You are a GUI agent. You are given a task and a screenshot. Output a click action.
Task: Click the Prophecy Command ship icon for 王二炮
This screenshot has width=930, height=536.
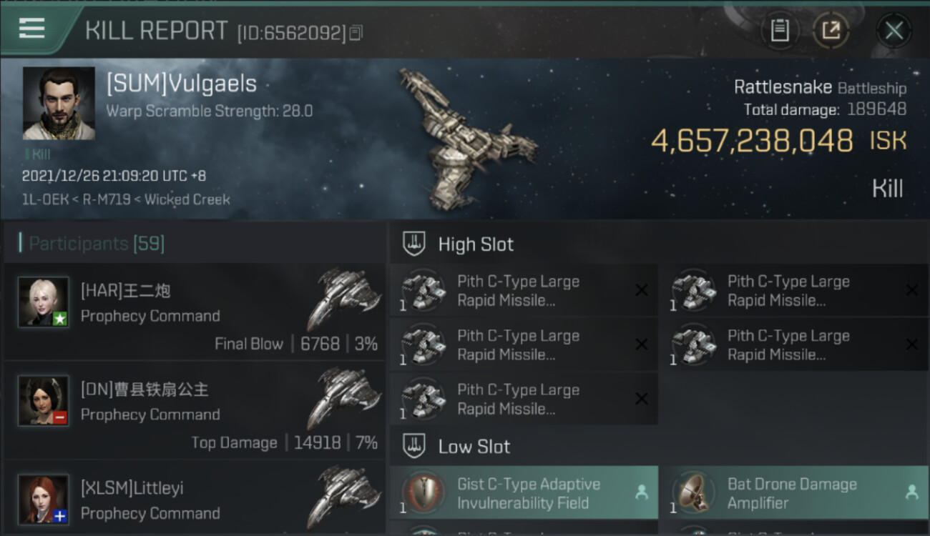point(346,297)
